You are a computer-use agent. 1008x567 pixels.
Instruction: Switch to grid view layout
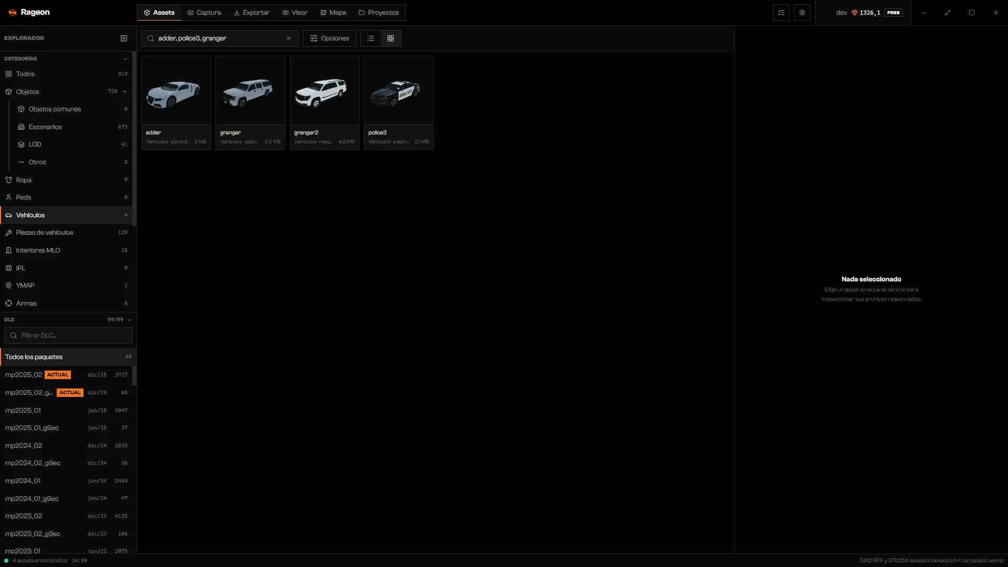tap(391, 38)
